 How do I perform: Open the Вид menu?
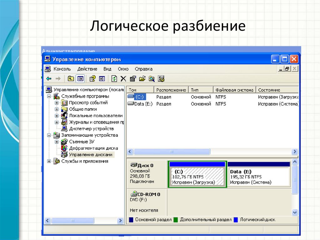(x=107, y=69)
